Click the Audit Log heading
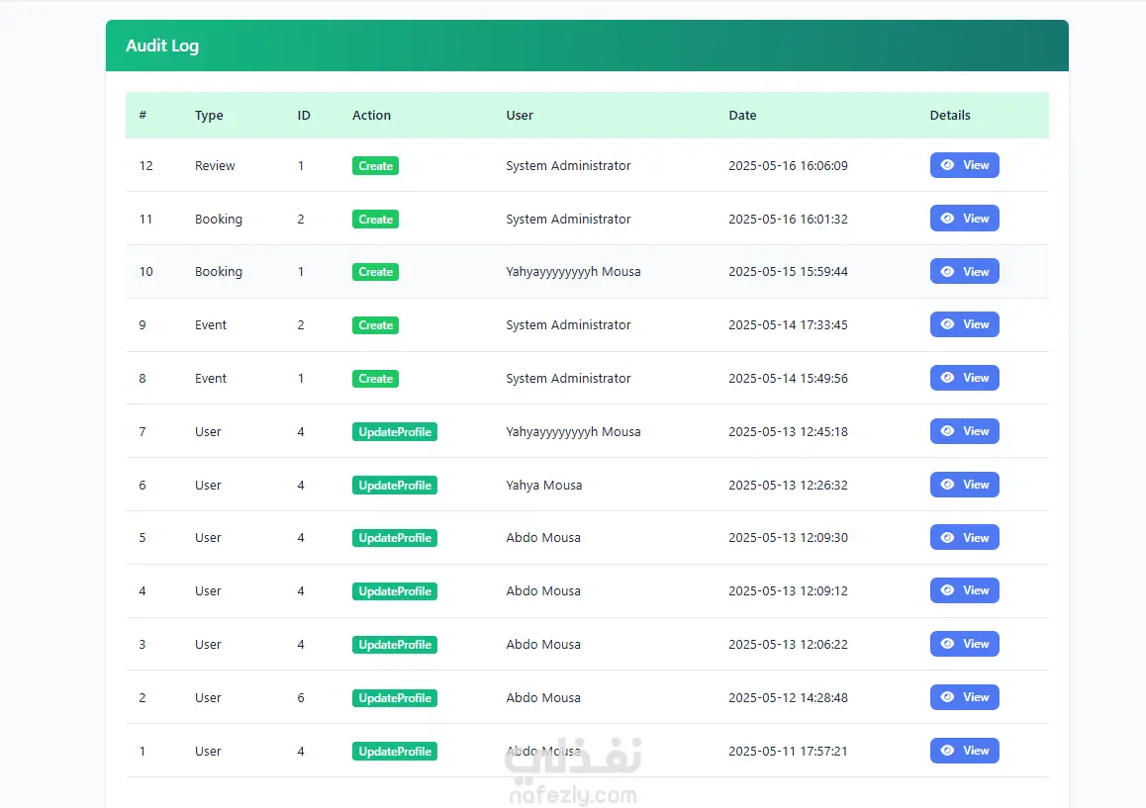Image resolution: width=1146 pixels, height=808 pixels. click(162, 45)
